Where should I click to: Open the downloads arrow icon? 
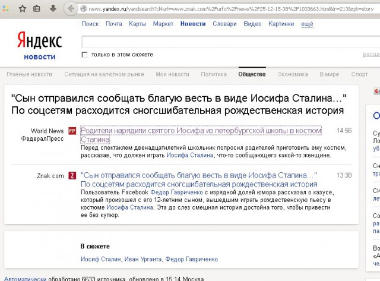[x=53, y=9]
